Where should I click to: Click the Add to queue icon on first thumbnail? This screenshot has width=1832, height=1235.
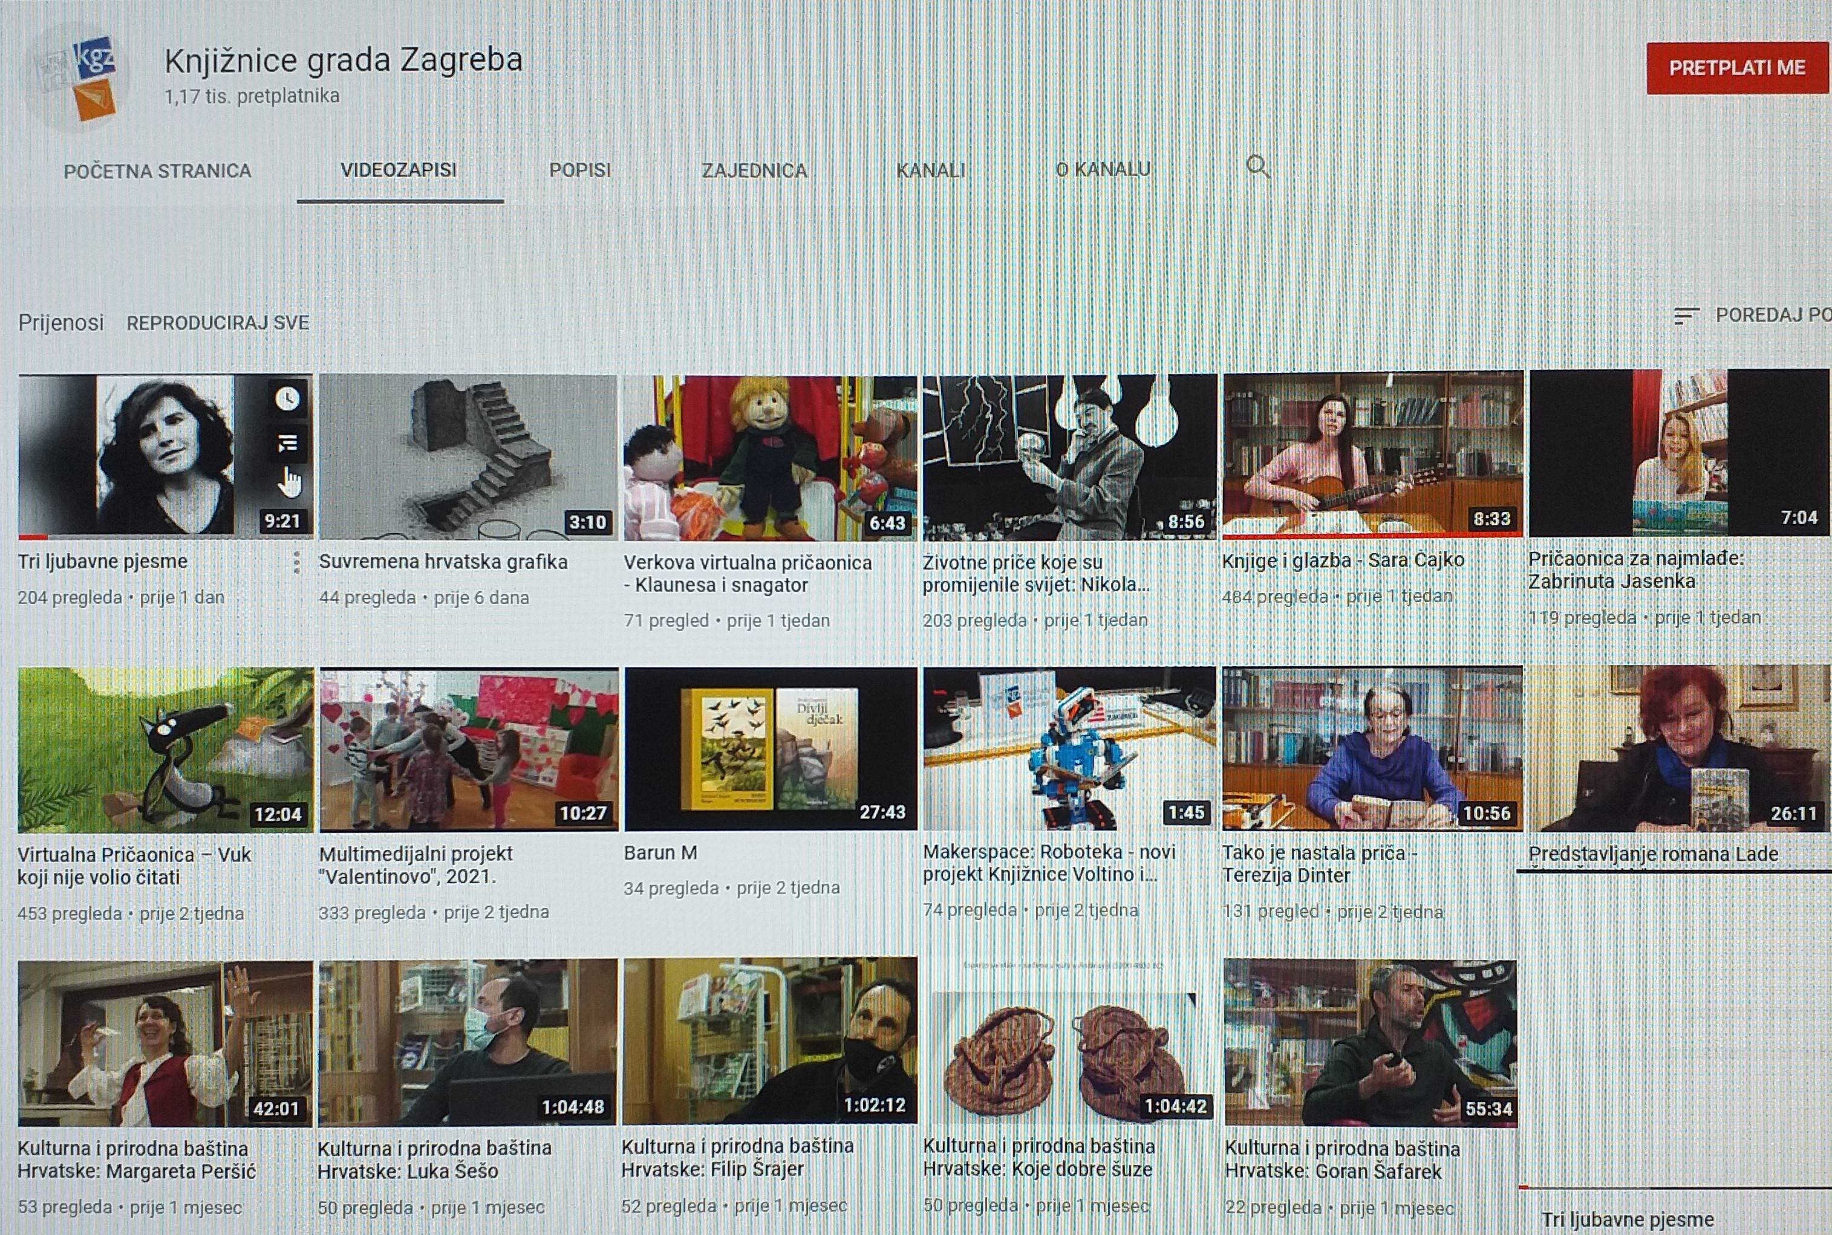(288, 444)
